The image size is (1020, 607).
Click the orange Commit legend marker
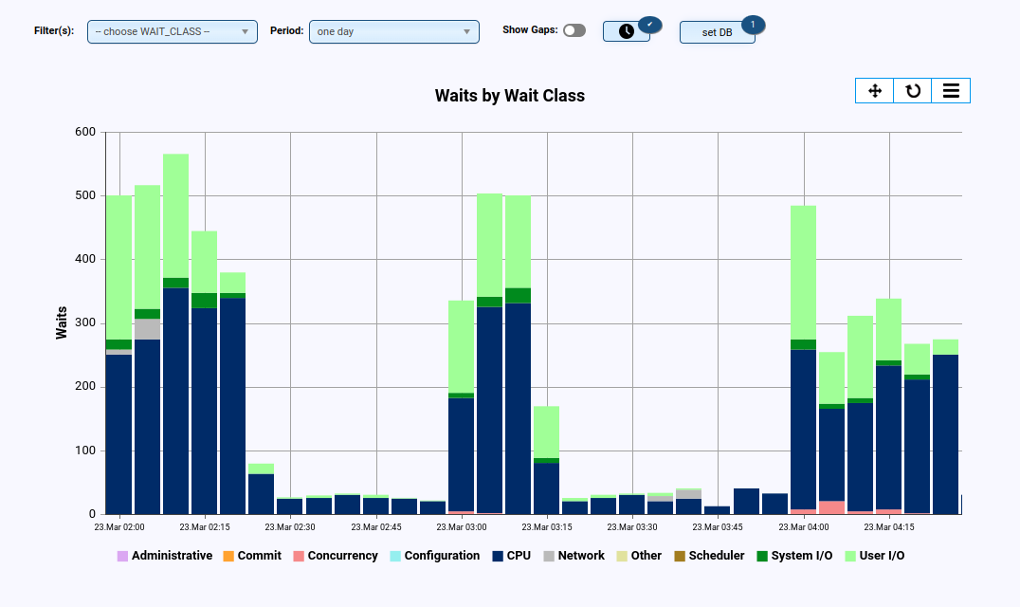tap(228, 555)
